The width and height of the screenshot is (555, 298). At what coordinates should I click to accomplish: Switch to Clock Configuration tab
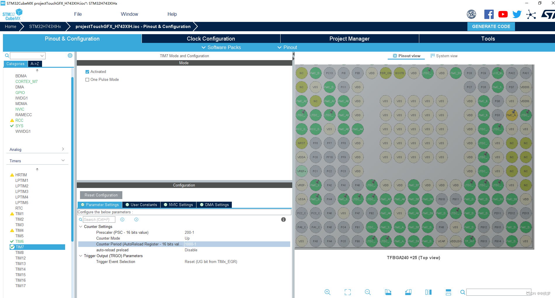(x=211, y=39)
